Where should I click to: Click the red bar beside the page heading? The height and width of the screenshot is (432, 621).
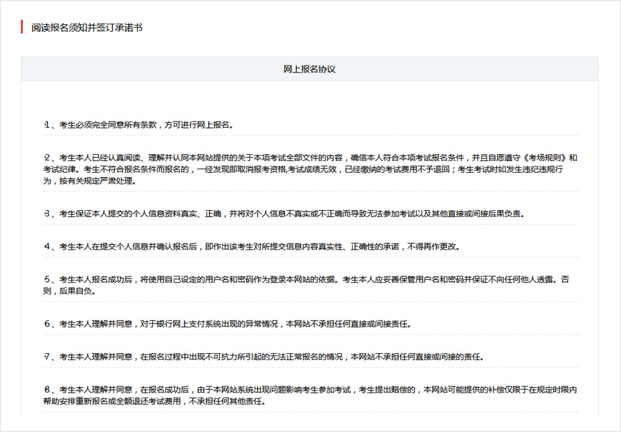[22, 28]
